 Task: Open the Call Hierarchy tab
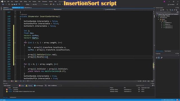(13, 97)
